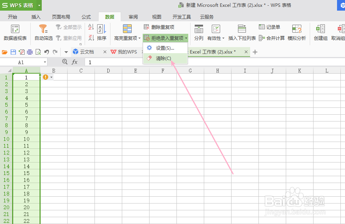Toggle the 拒绝录入重复项 dropdown button
This screenshot has height=224, width=345.
165,38
